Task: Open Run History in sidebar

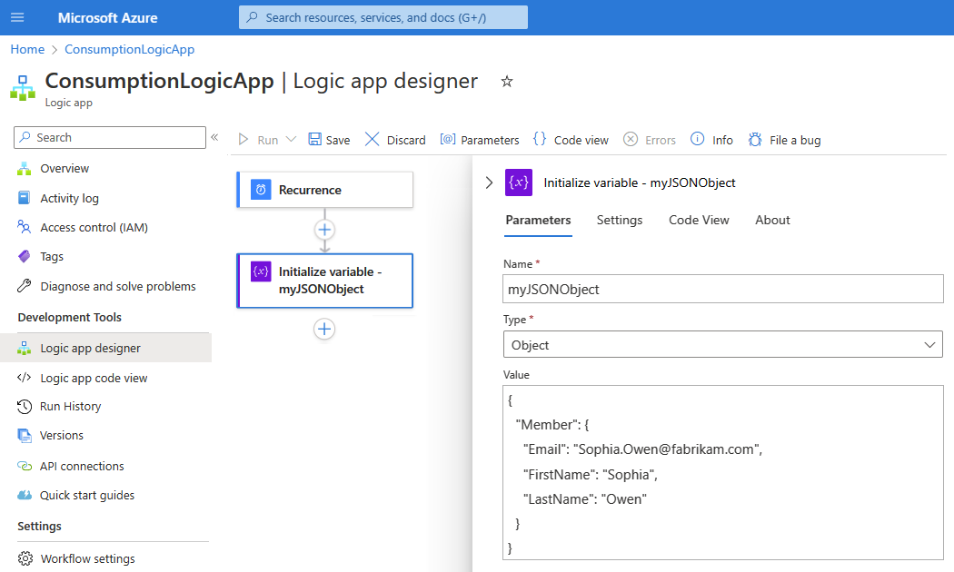Action: pyautogui.click(x=70, y=407)
